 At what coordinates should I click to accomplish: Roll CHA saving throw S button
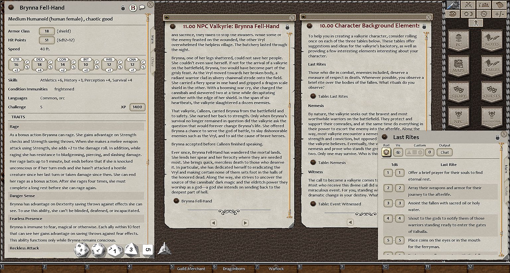pyautogui.click(x=143, y=67)
